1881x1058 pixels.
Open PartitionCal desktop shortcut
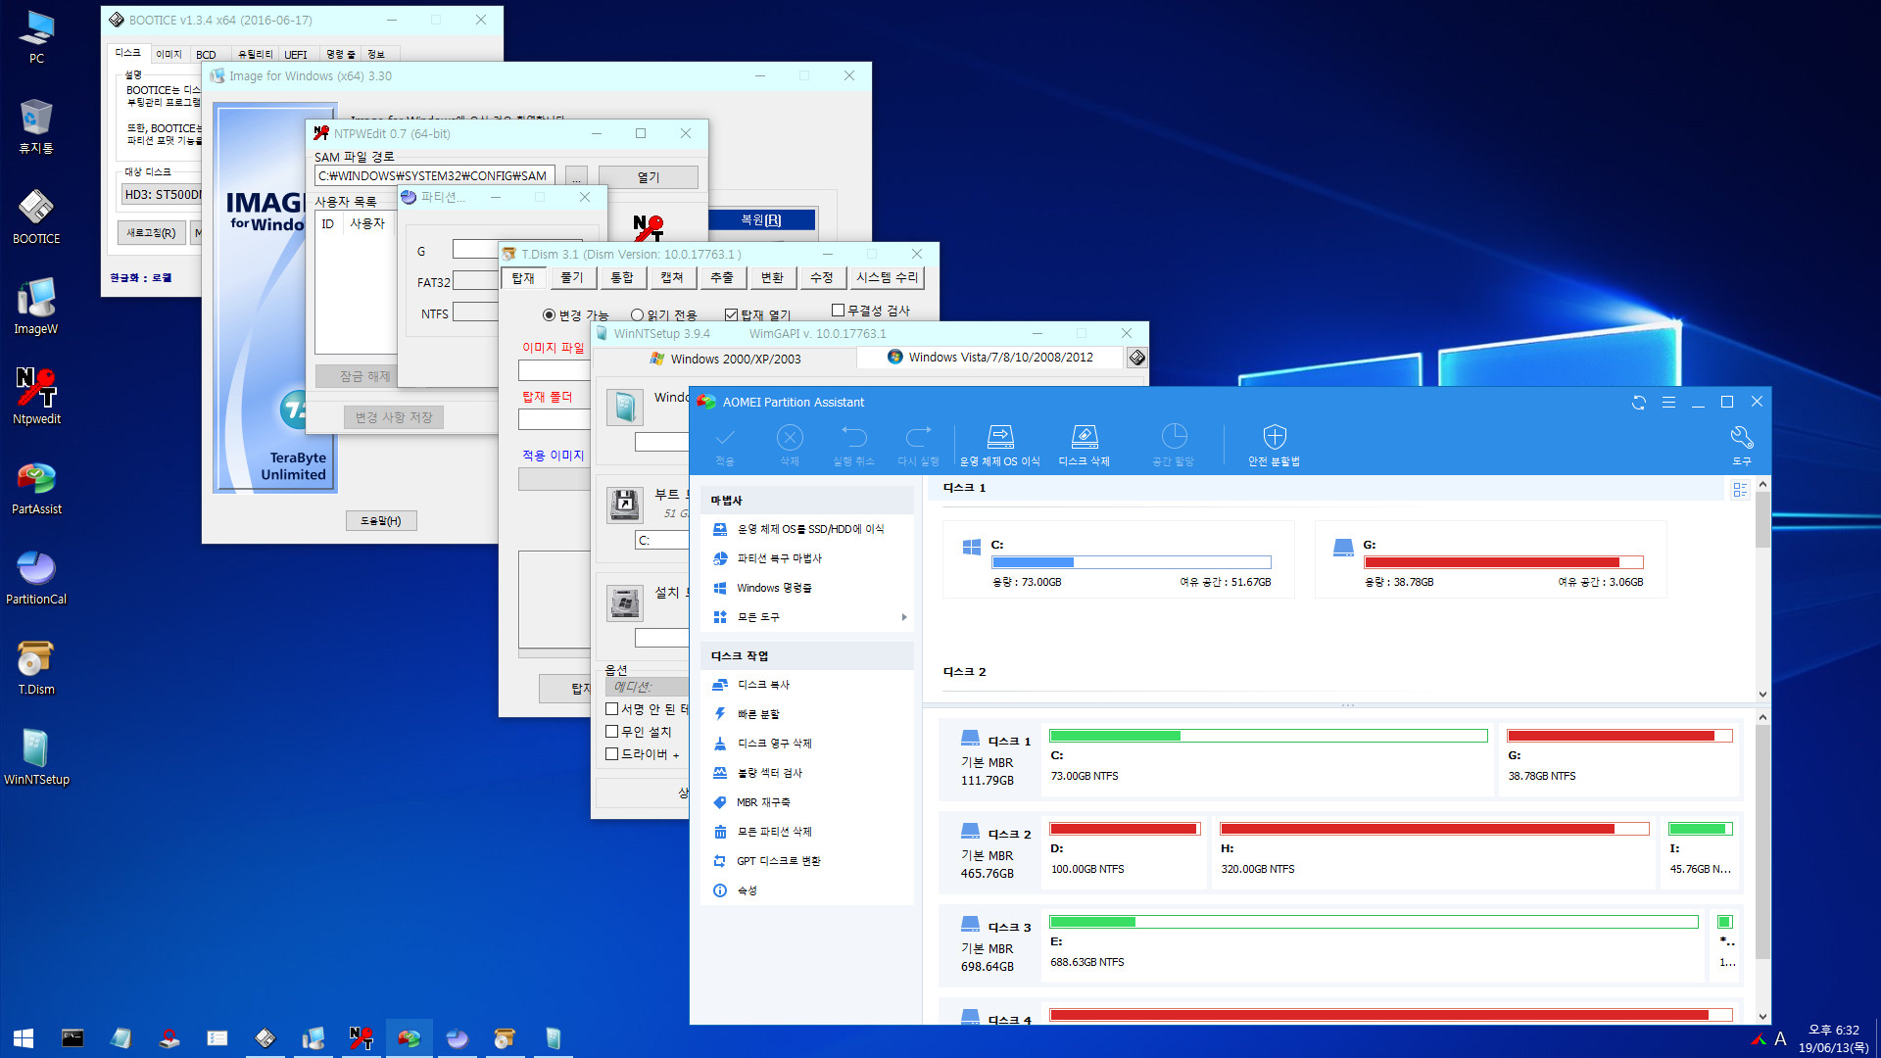[x=36, y=578]
